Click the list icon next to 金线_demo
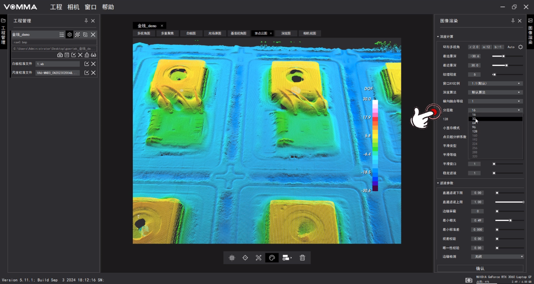This screenshot has height=284, width=534. [x=62, y=35]
